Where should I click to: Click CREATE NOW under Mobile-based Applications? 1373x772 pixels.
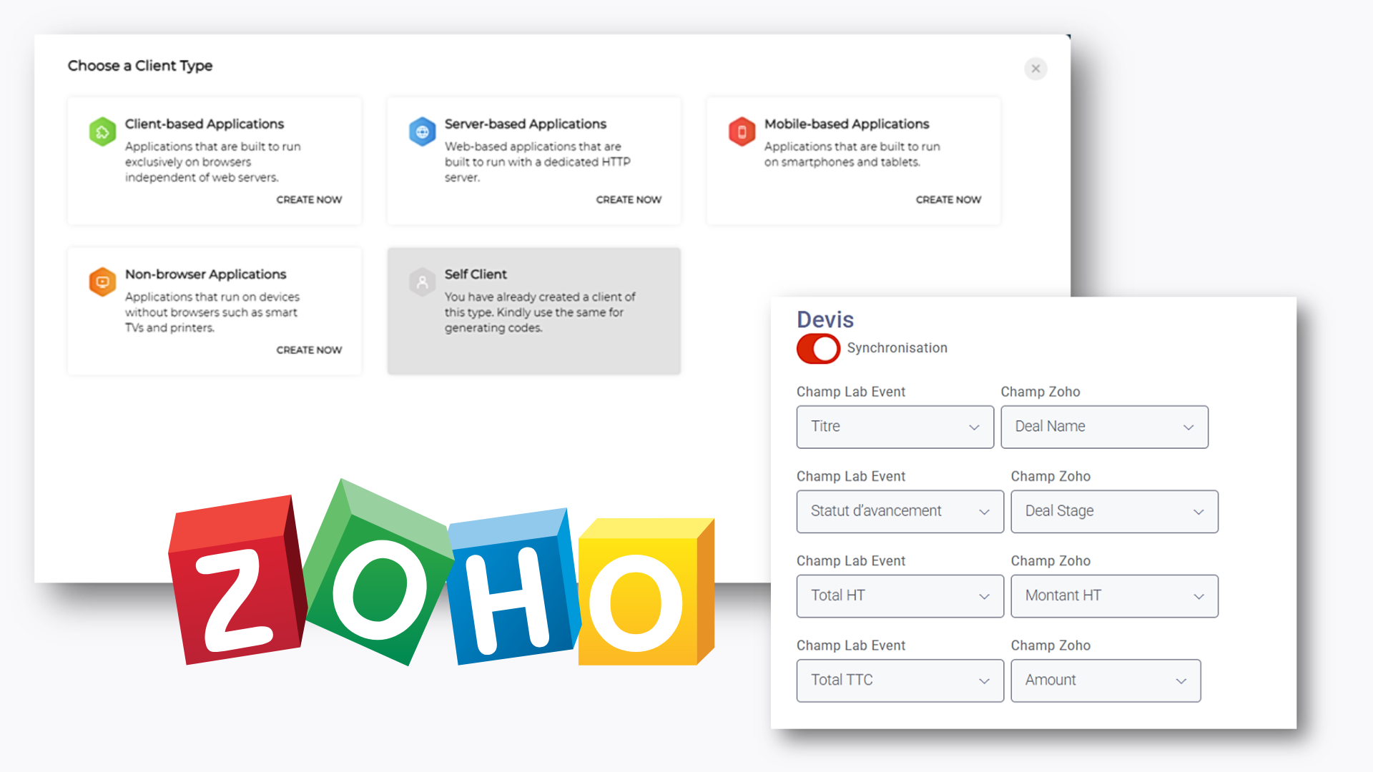coord(948,199)
